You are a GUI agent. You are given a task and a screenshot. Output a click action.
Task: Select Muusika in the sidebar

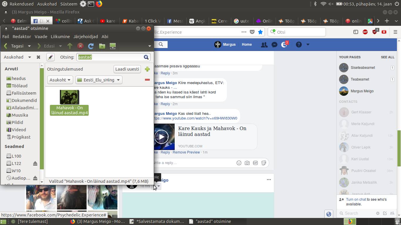coord(20,115)
